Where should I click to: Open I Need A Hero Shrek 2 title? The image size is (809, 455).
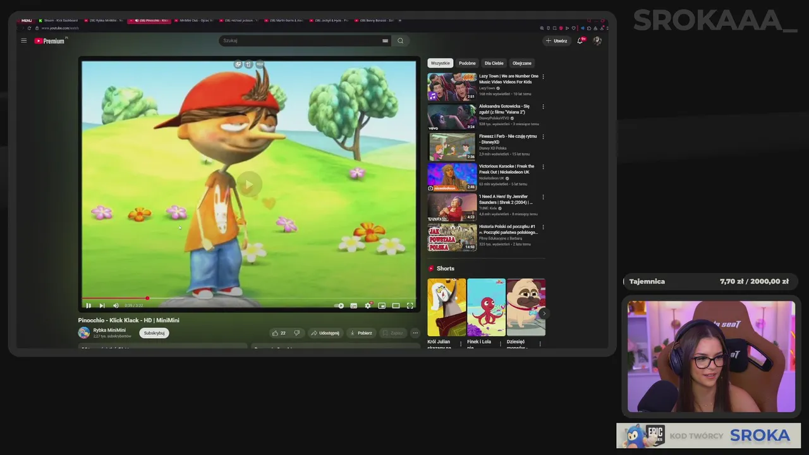click(506, 200)
